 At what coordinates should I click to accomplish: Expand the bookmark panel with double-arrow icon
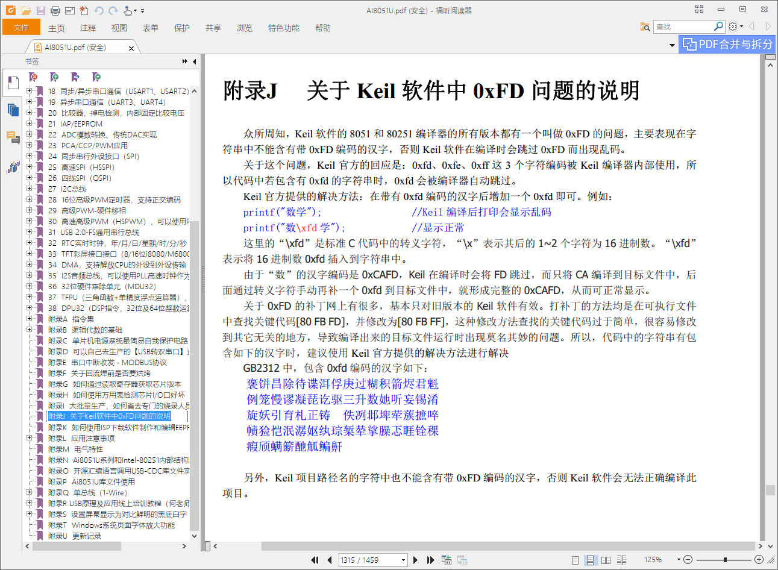[185, 61]
